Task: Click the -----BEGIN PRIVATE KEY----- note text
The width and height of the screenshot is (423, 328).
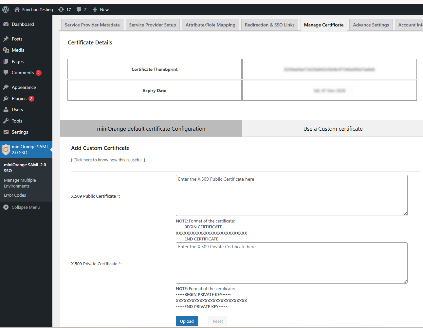Action: point(203,294)
